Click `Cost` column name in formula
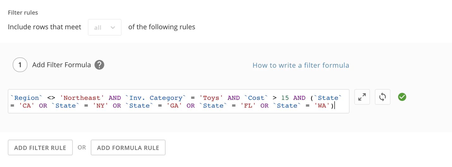Image resolution: width=452 pixels, height=167 pixels. tap(256, 98)
